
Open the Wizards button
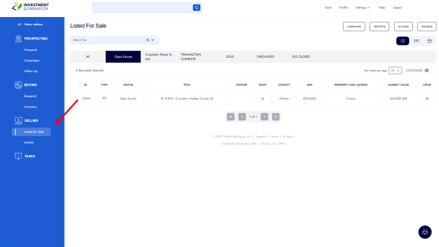point(427,27)
